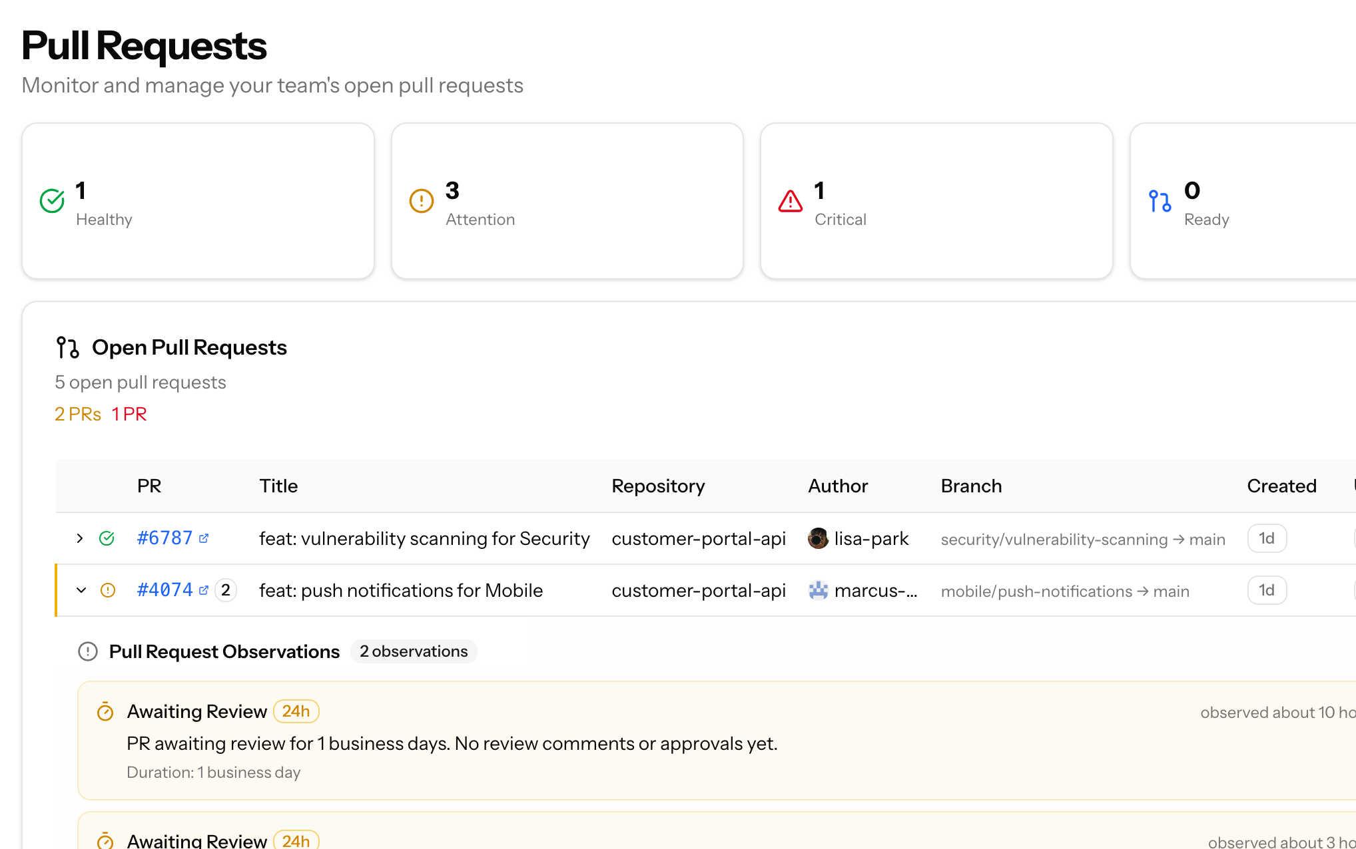Image resolution: width=1356 pixels, height=849 pixels.
Task: Click the Open Pull Requests branch icon
Action: tap(68, 347)
